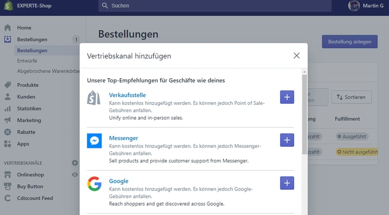
Task: Add the Messenger sales channel
Action: 287,140
